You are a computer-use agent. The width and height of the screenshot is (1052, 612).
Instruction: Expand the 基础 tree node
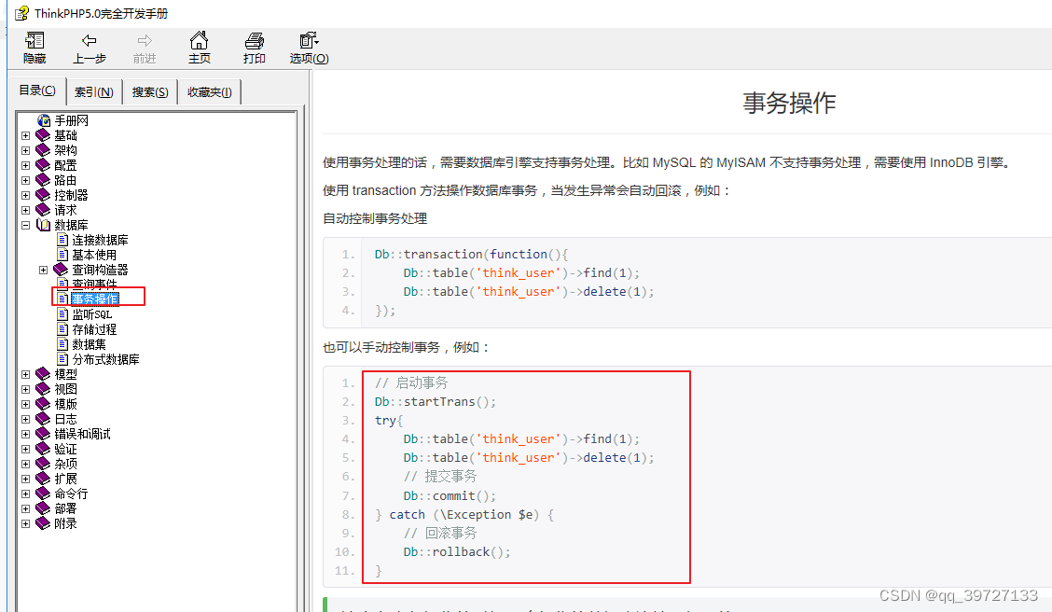[x=25, y=135]
